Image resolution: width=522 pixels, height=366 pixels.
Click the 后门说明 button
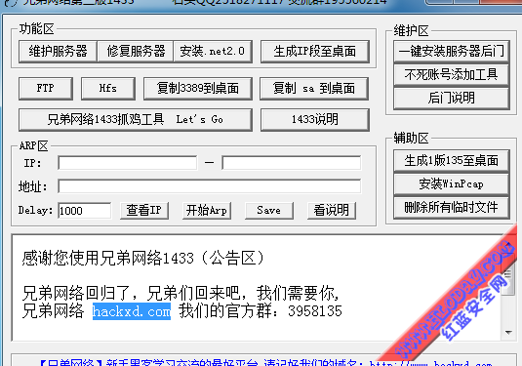(452, 98)
